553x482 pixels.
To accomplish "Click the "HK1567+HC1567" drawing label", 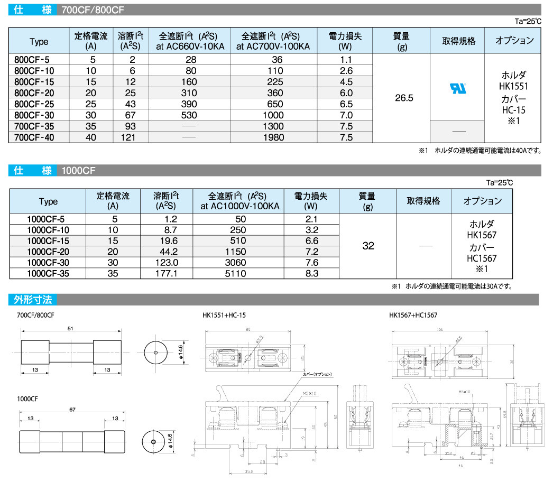I will (413, 315).
